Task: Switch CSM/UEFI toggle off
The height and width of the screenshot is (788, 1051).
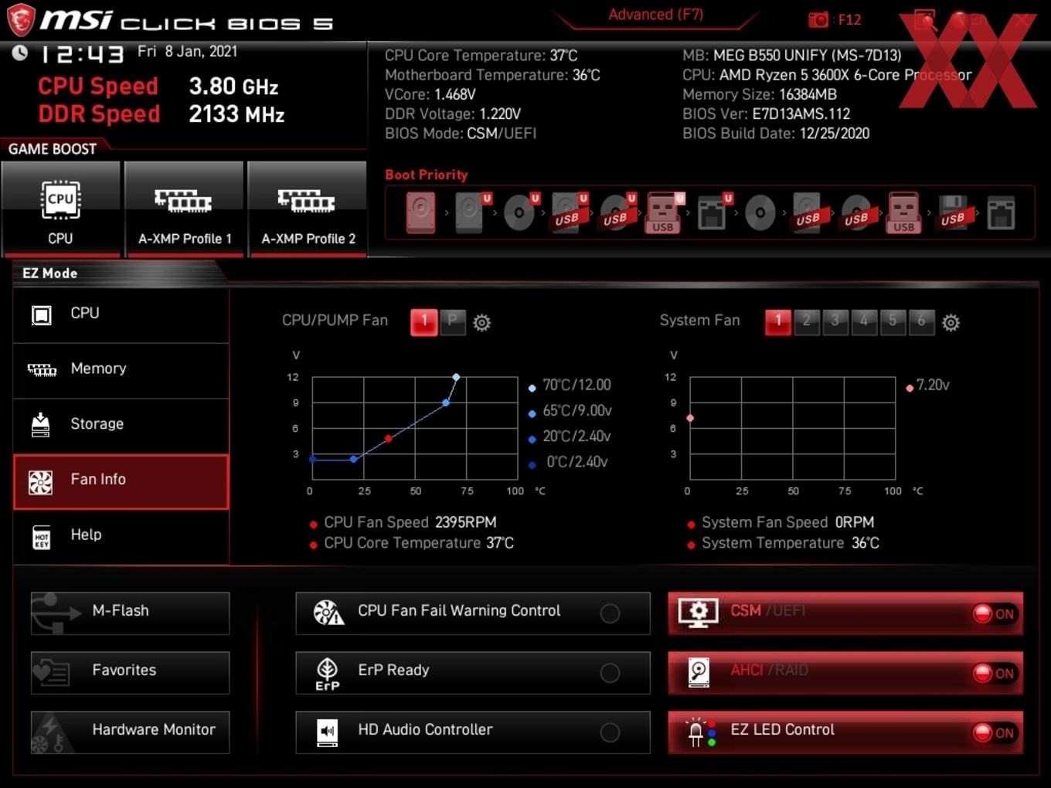Action: (995, 614)
